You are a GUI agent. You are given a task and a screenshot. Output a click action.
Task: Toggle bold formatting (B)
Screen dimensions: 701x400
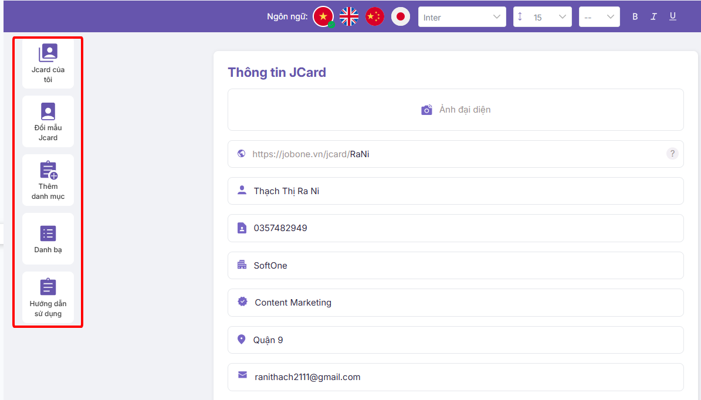click(635, 16)
